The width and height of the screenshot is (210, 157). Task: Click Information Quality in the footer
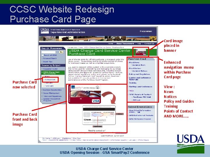[x=118, y=140]
